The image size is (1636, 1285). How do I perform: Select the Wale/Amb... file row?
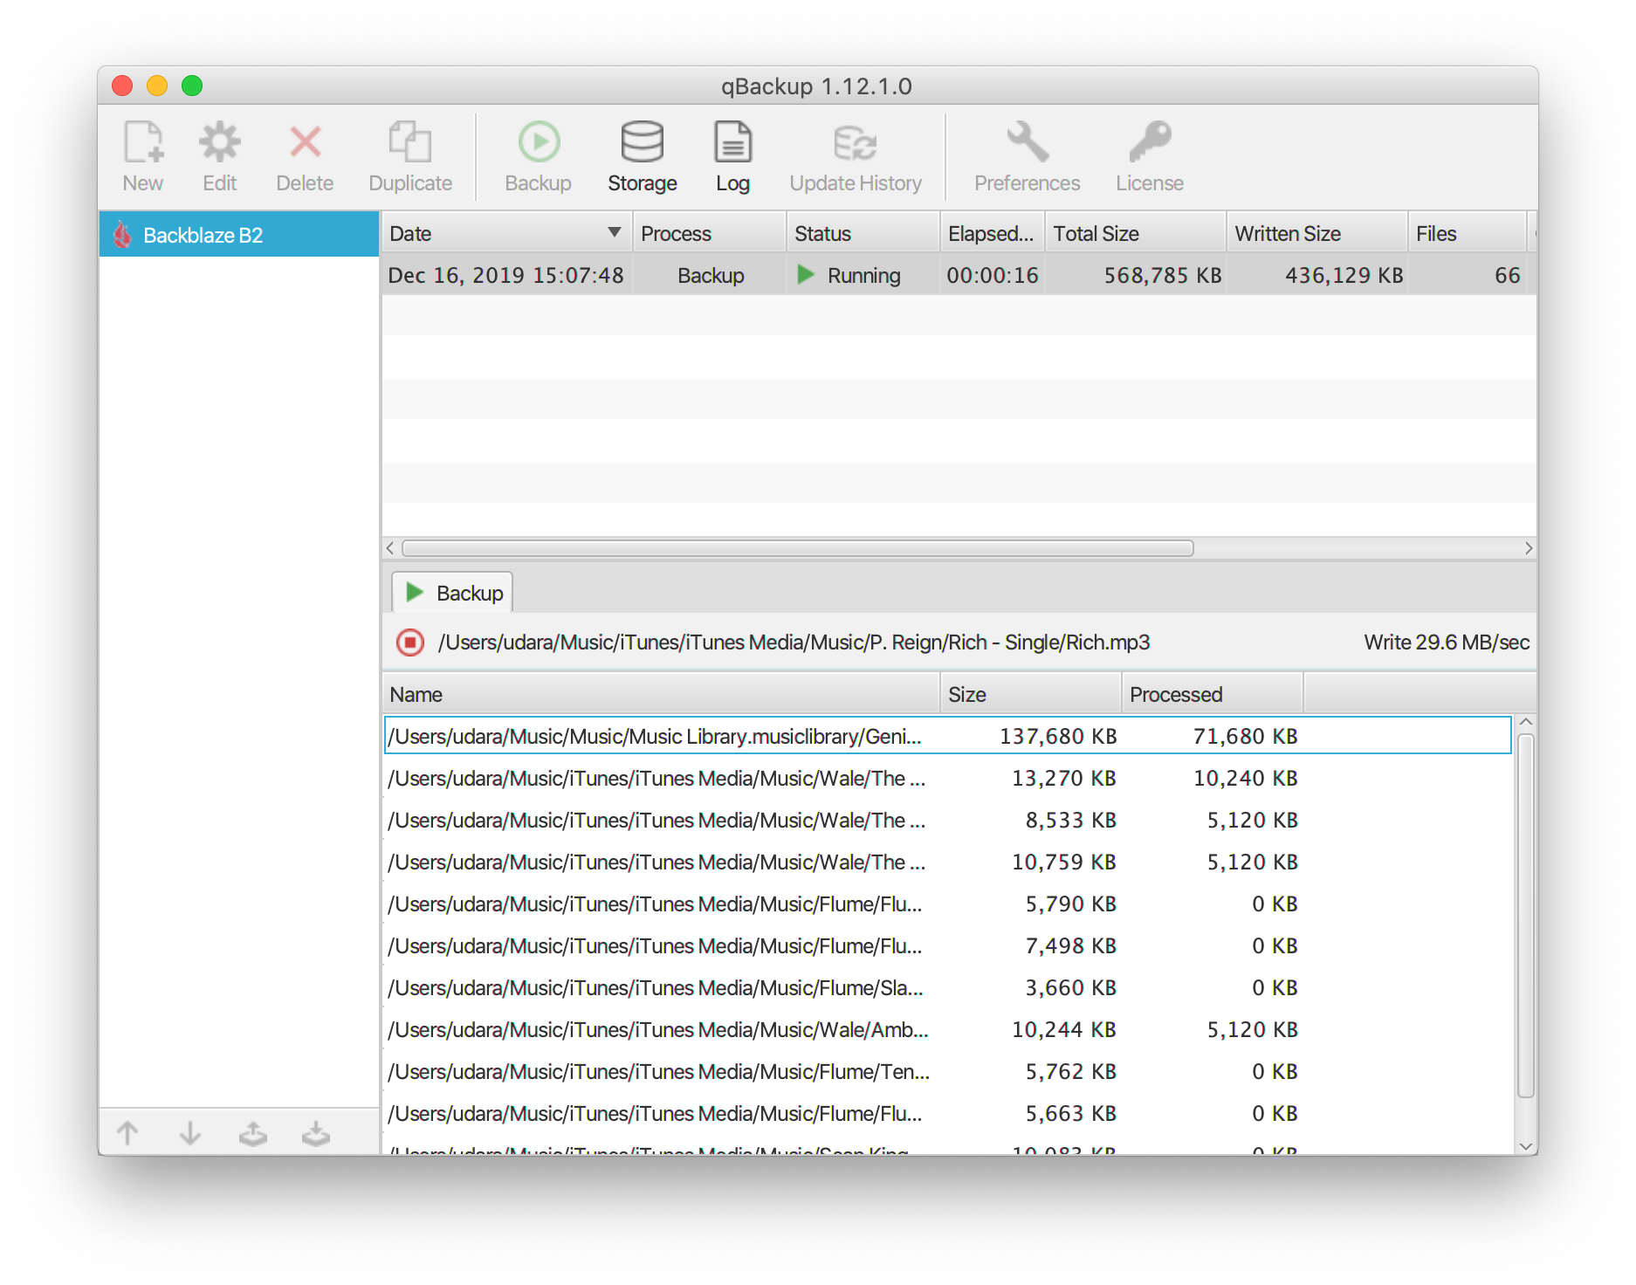click(947, 1029)
